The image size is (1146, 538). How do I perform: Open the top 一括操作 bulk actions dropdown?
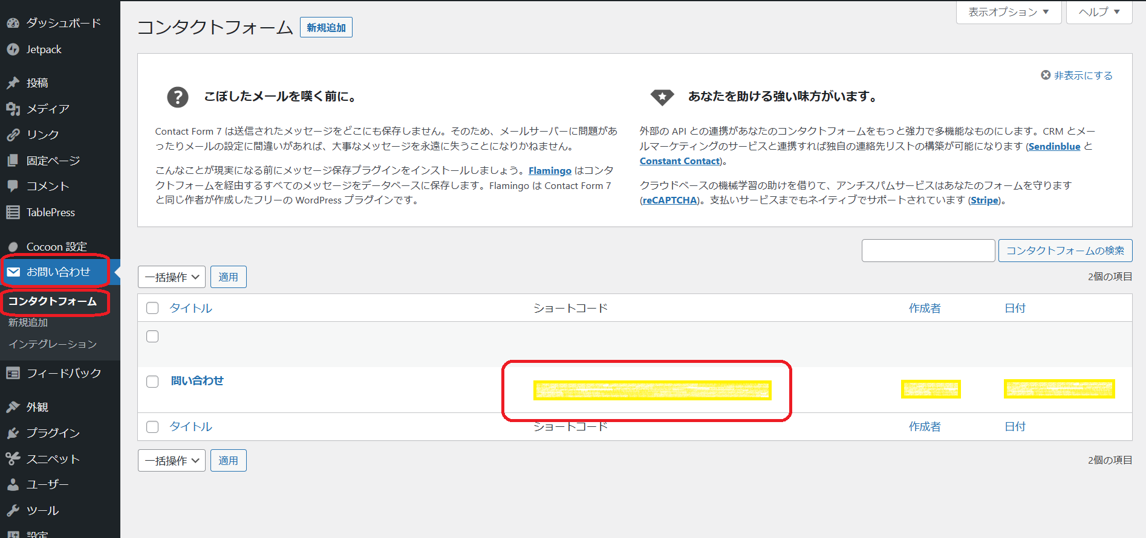(x=172, y=277)
